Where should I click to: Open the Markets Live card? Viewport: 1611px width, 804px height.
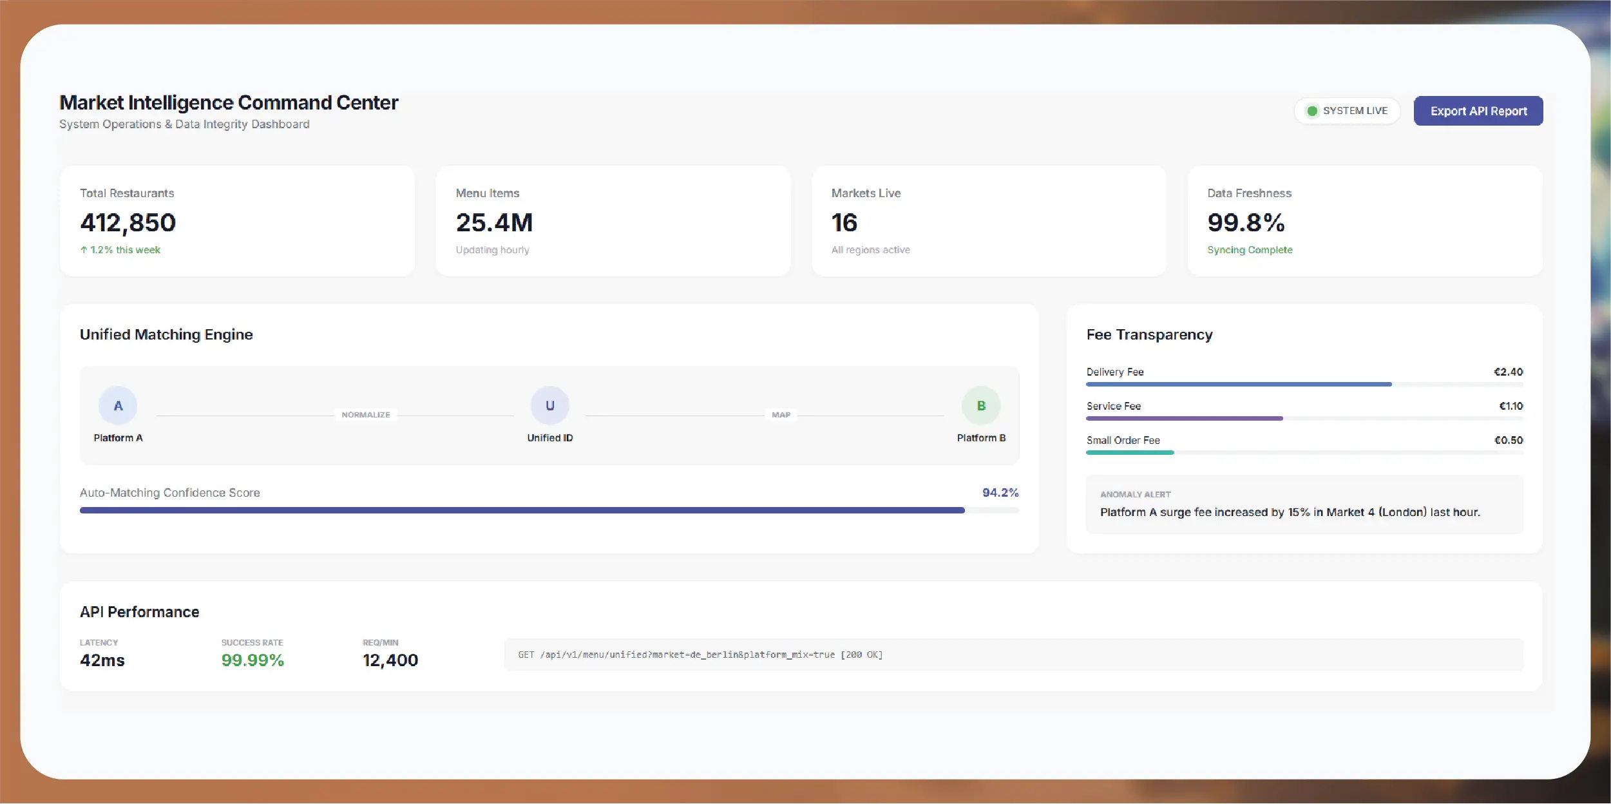click(x=989, y=221)
